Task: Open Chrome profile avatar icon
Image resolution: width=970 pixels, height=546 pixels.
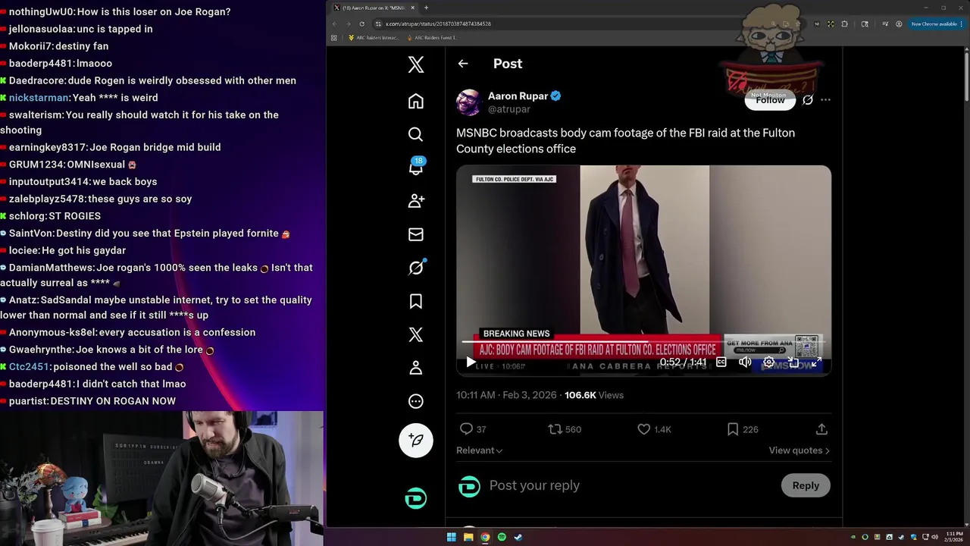Action: [899, 24]
